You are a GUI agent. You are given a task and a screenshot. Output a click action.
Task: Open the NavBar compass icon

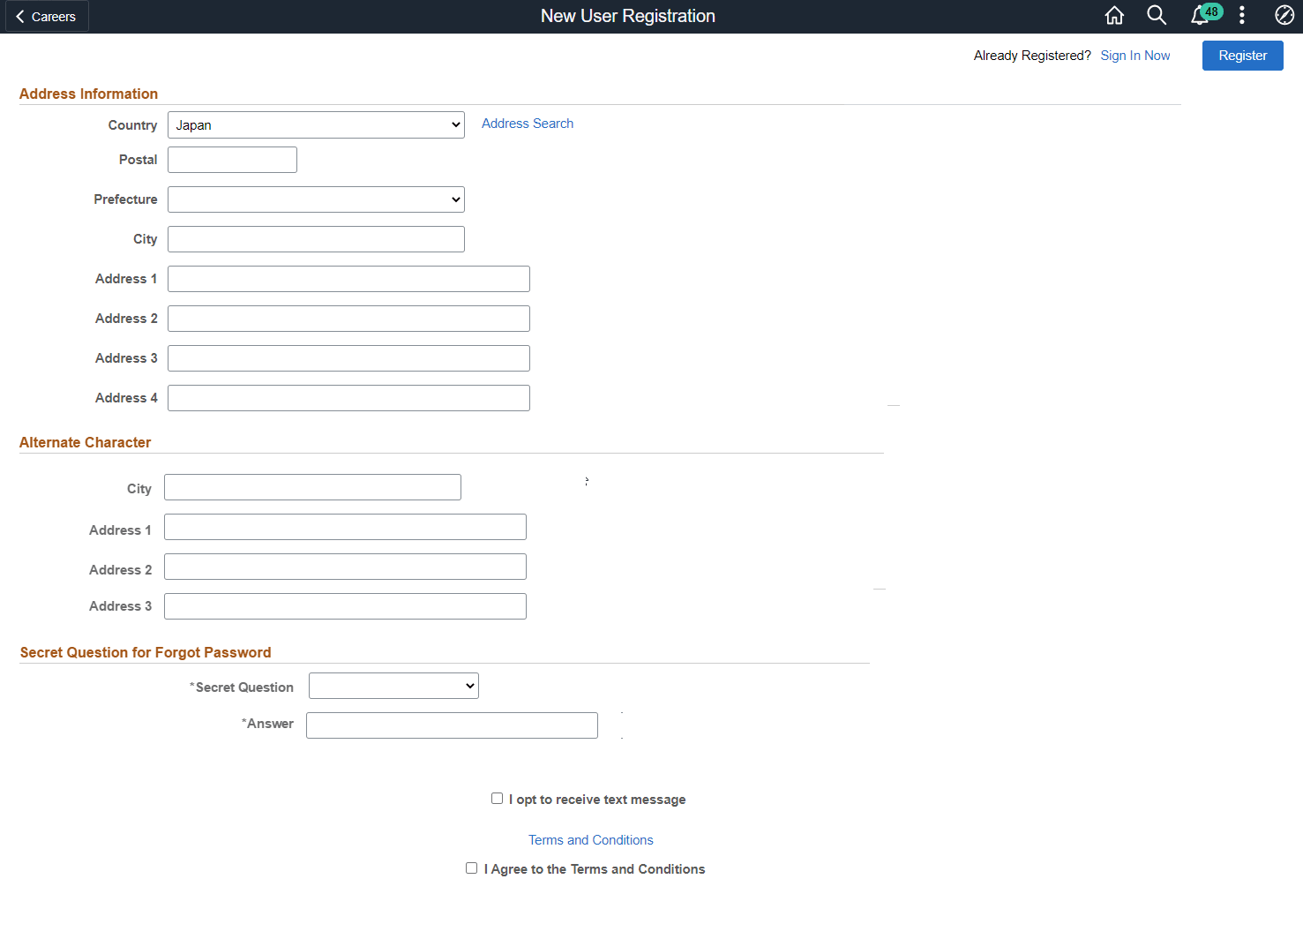click(1284, 15)
